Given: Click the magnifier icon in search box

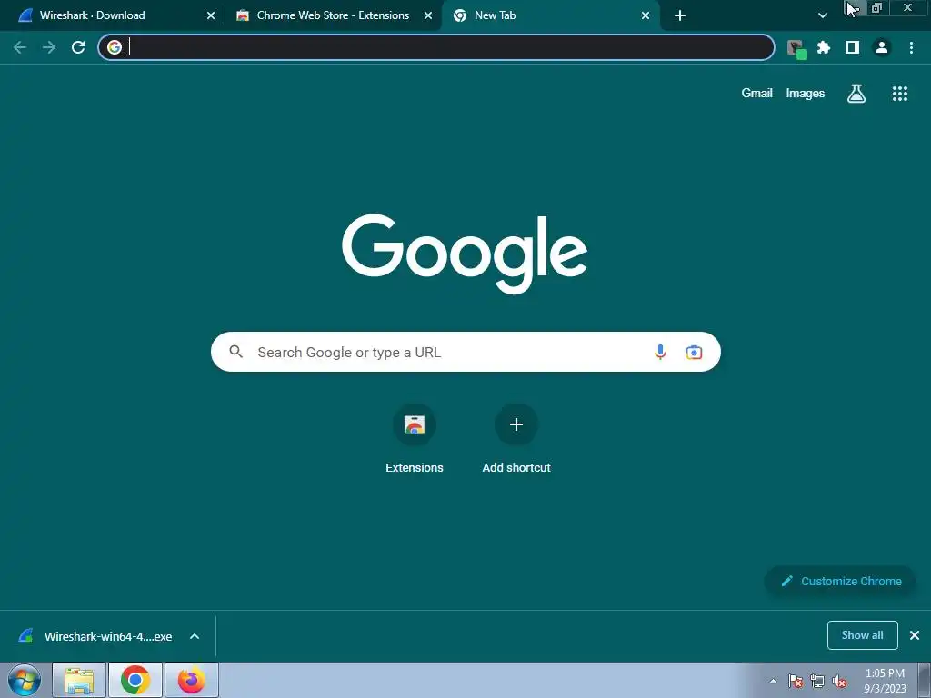Looking at the screenshot, I should click(x=236, y=352).
